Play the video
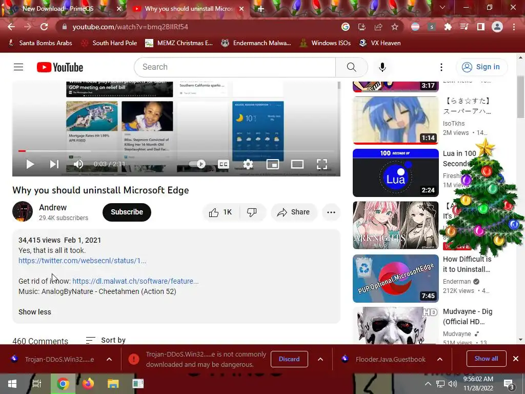 tap(30, 164)
